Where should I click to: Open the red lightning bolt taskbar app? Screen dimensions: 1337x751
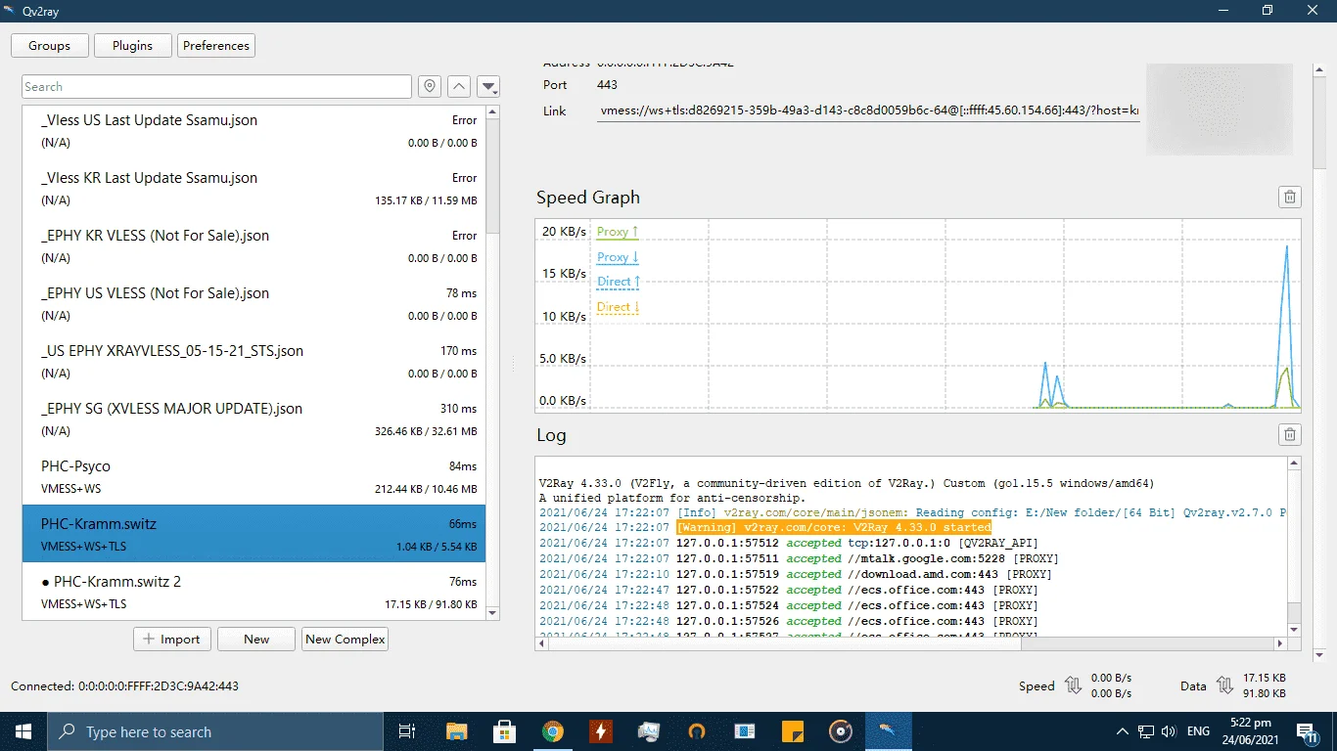(600, 731)
